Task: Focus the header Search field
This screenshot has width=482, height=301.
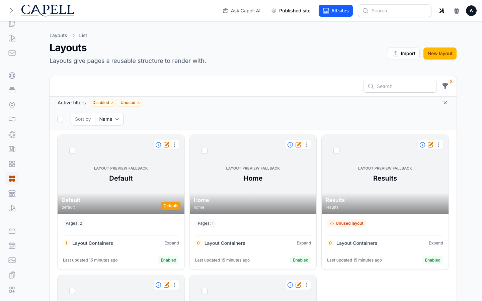Action: pos(395,11)
